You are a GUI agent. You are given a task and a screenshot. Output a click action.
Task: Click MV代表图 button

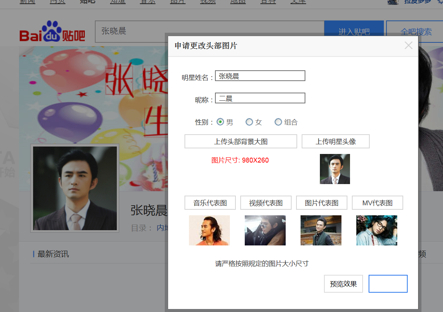(x=377, y=203)
